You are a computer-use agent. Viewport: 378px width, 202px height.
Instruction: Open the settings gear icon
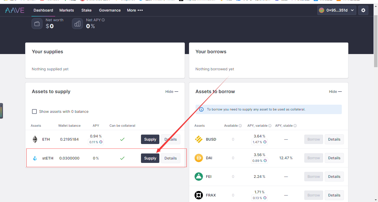click(x=363, y=10)
